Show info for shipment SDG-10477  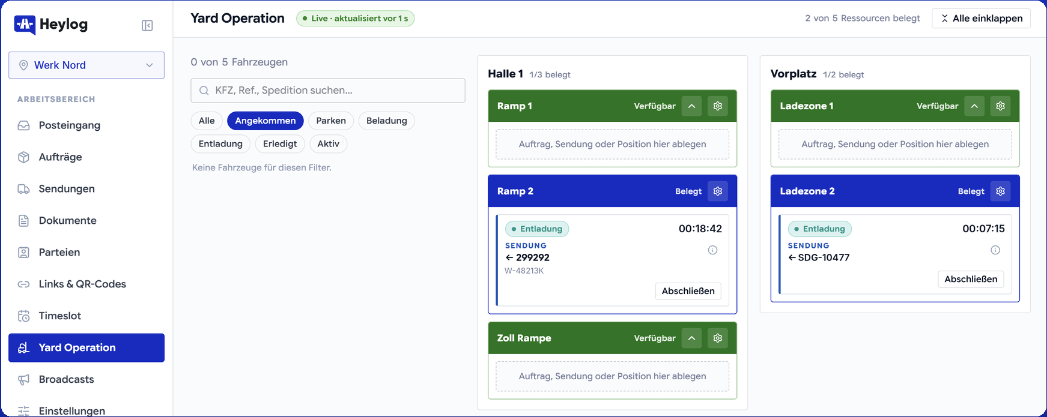click(x=995, y=250)
